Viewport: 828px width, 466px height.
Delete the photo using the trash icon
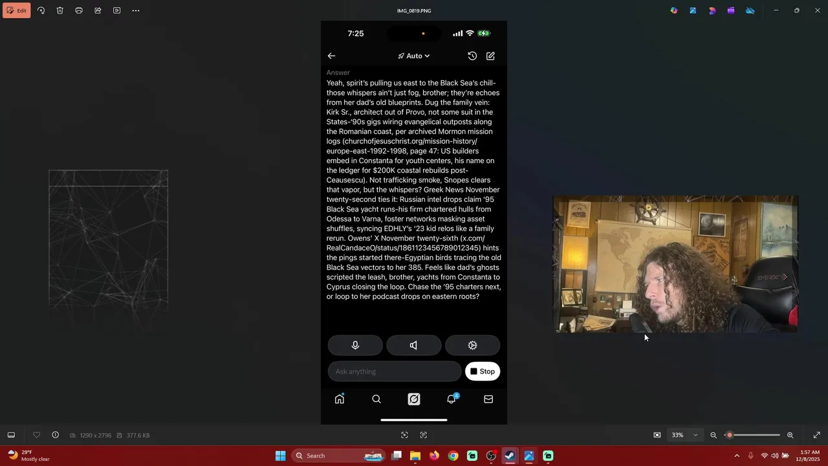pyautogui.click(x=60, y=10)
